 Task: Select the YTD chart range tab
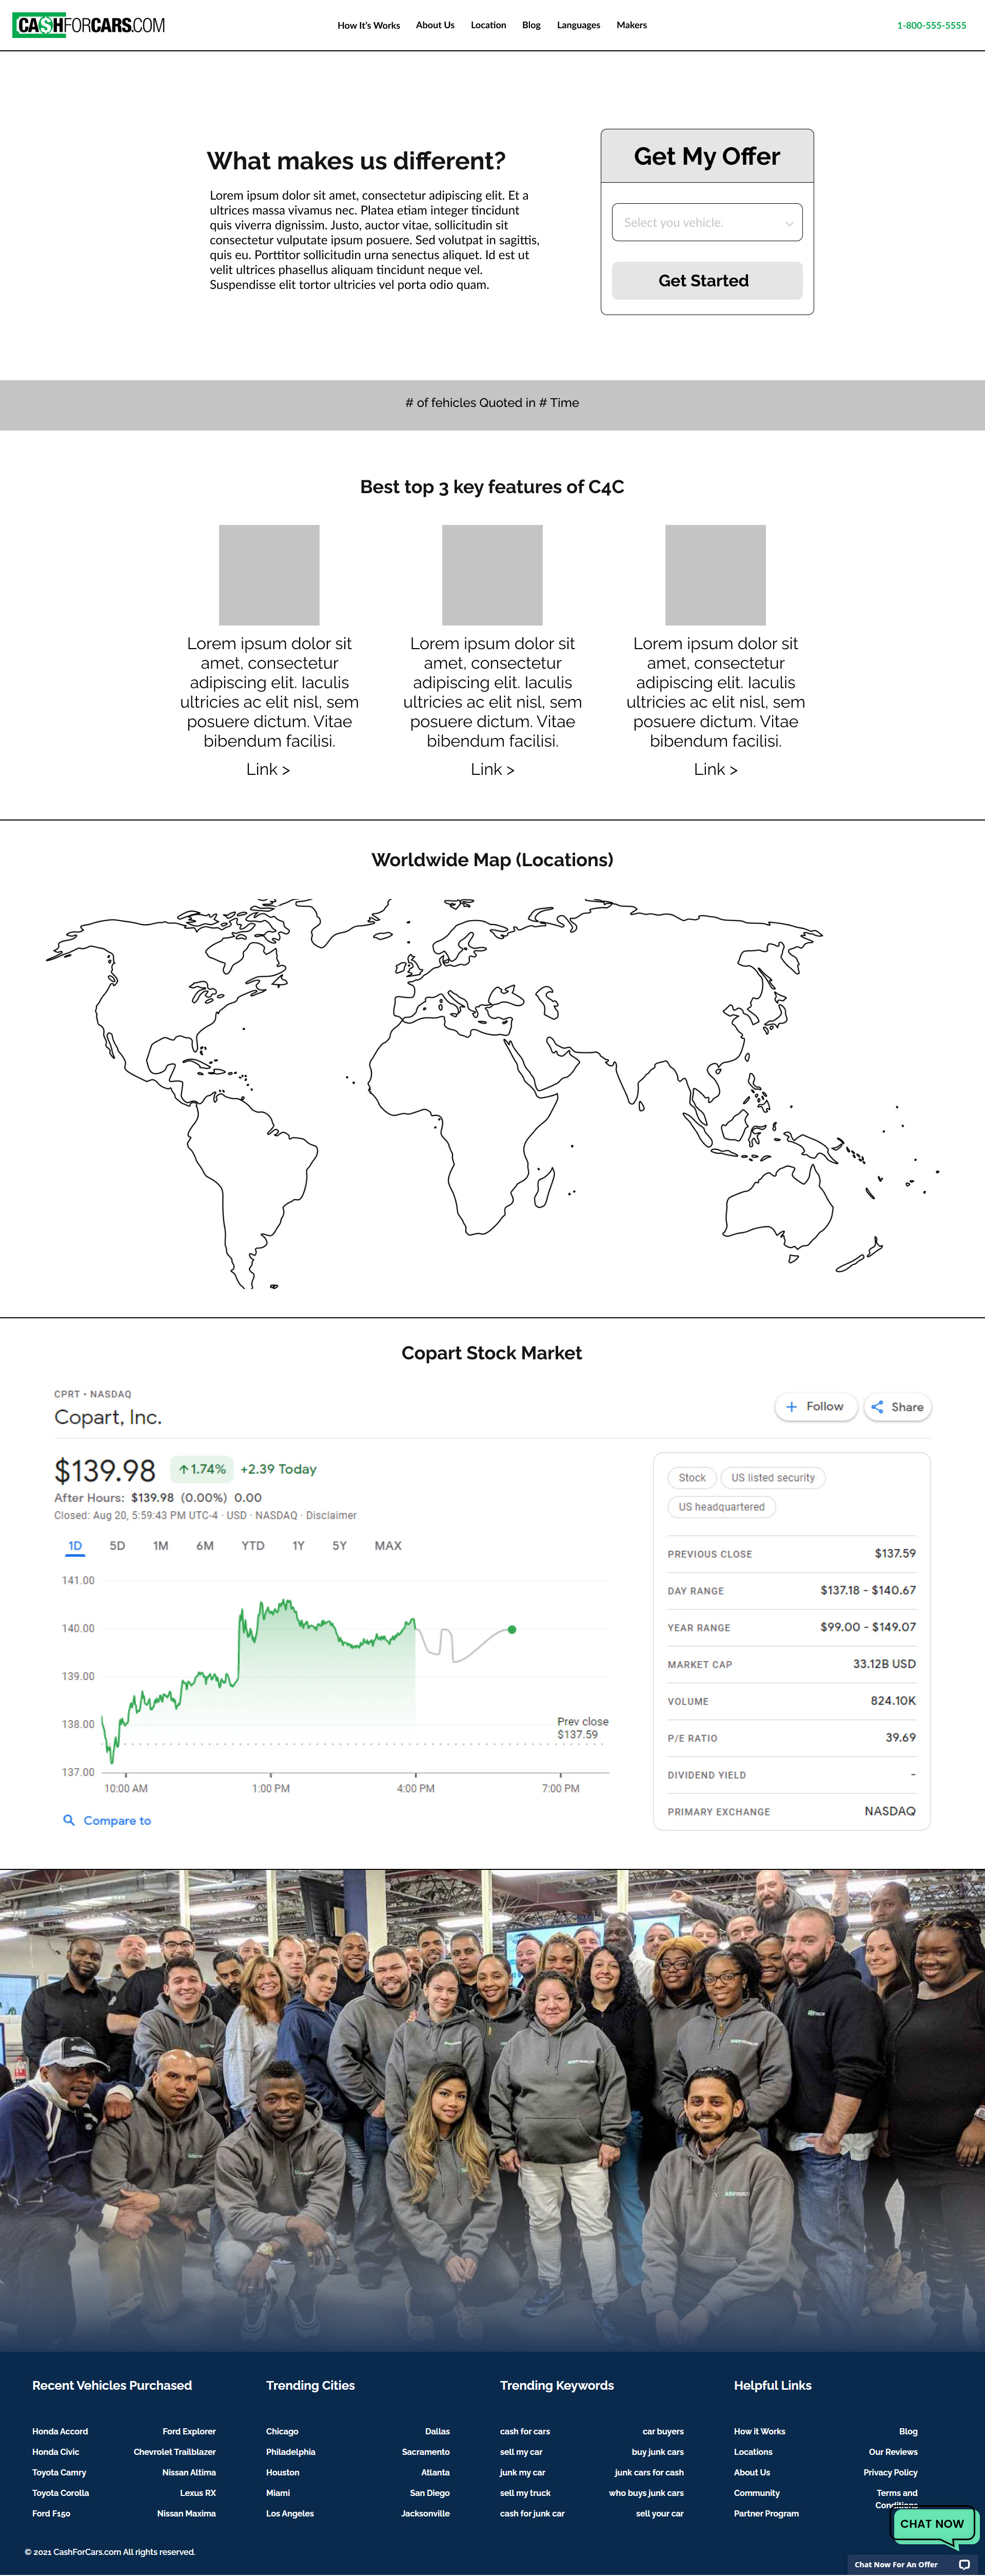[253, 1545]
